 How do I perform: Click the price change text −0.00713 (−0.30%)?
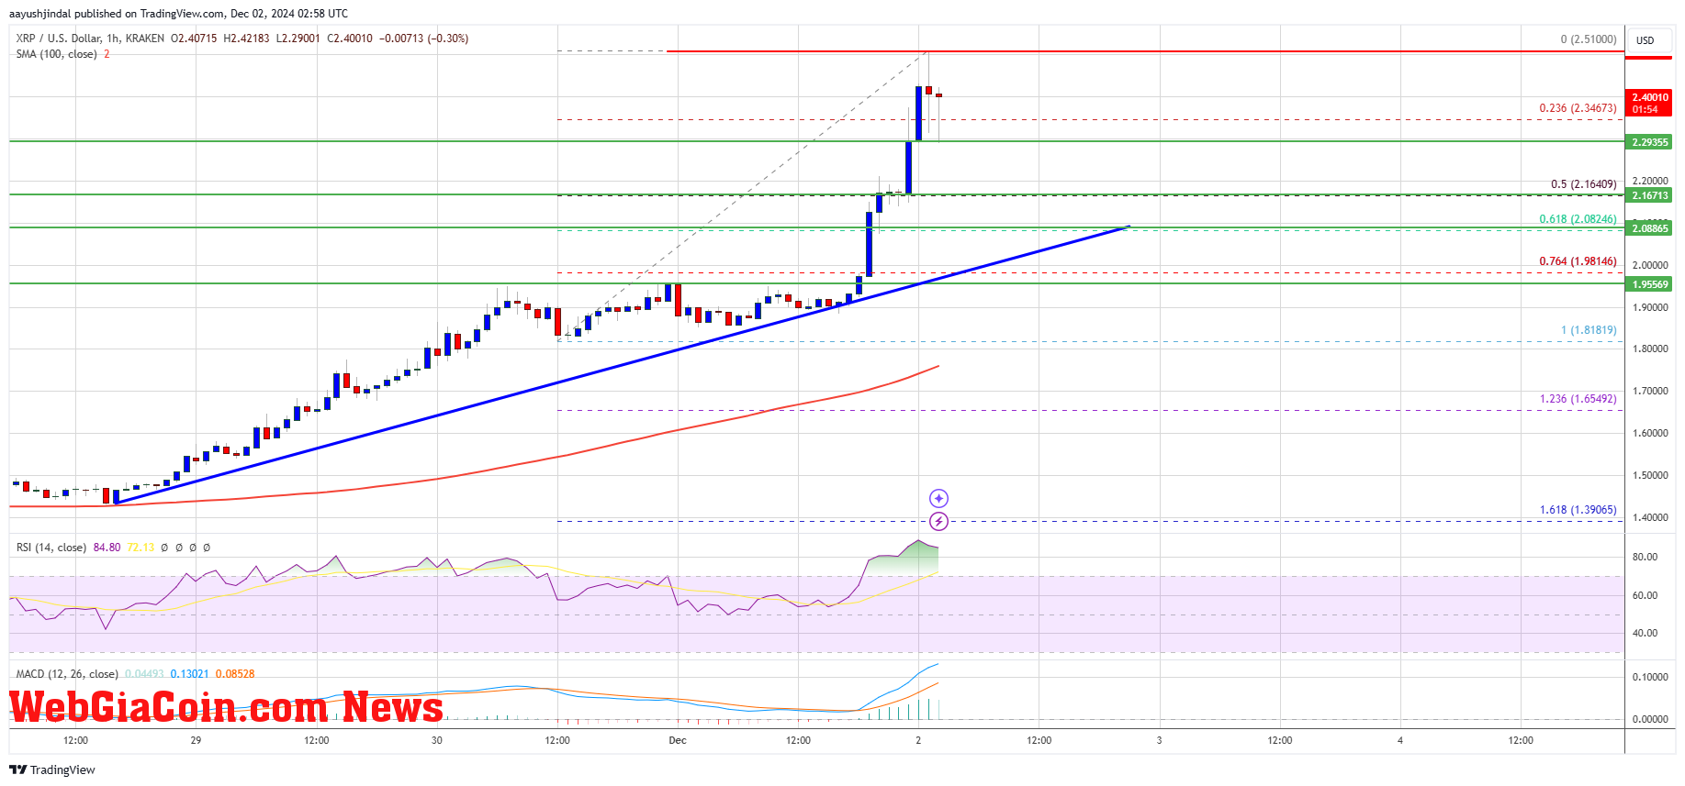pyautogui.click(x=423, y=39)
